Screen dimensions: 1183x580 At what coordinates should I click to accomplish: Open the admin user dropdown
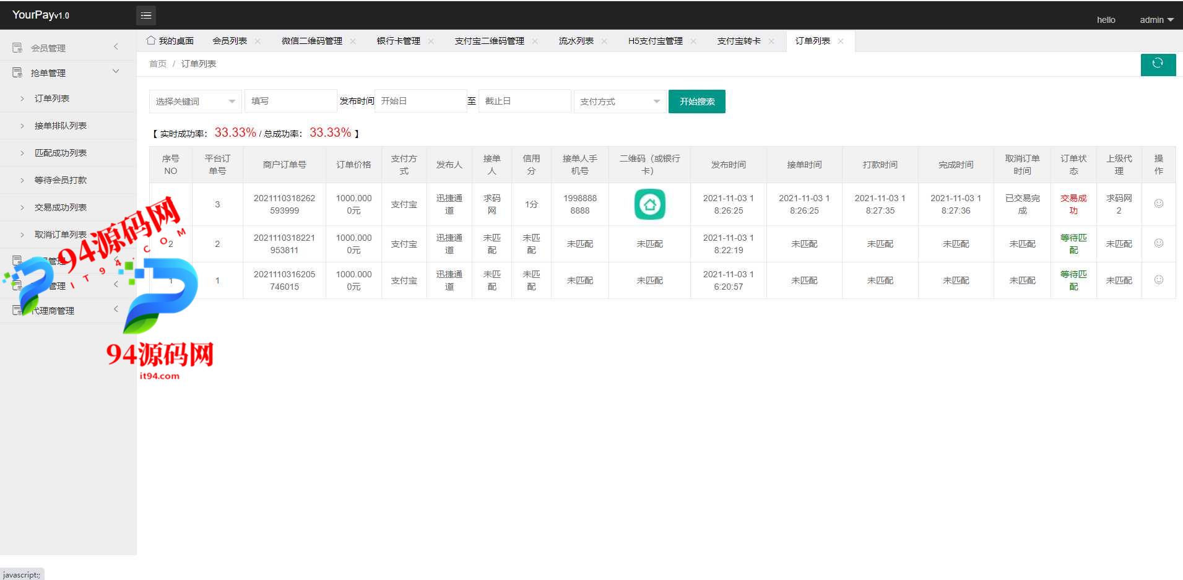coord(1156,20)
